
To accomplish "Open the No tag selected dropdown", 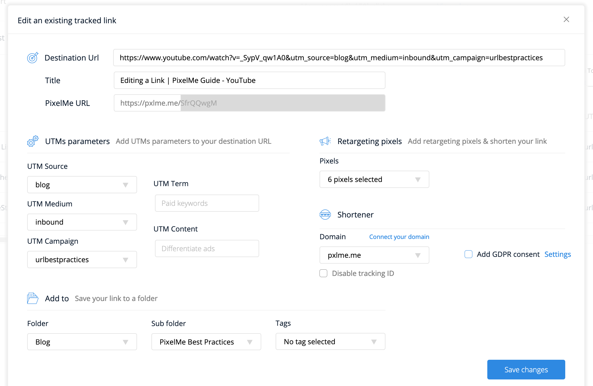I will tap(330, 342).
